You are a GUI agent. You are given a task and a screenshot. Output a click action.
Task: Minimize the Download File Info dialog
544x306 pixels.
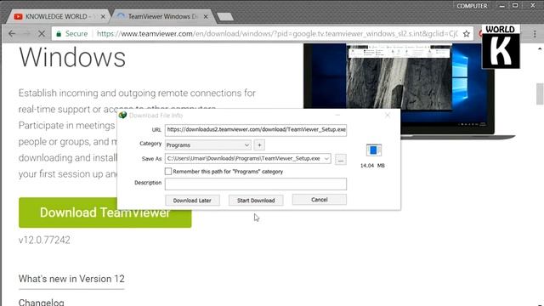[x=337, y=116]
